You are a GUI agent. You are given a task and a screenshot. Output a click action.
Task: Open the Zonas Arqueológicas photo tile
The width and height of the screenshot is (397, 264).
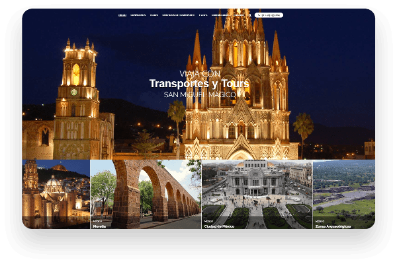click(x=343, y=191)
